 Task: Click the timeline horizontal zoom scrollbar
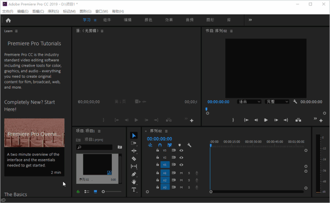click(257, 191)
